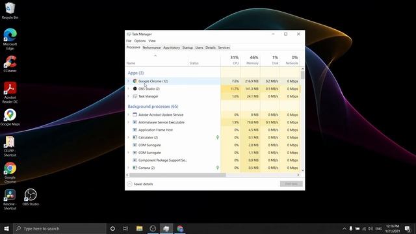Expand Adobe Acrobat Update Service row
416x234 pixels.
tap(129, 114)
